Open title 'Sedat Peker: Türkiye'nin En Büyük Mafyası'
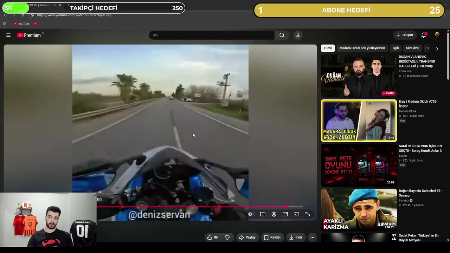 tap(419, 238)
